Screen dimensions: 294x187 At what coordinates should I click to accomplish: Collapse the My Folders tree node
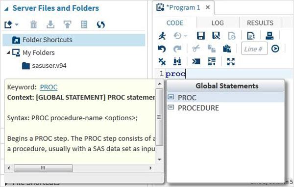point(8,53)
